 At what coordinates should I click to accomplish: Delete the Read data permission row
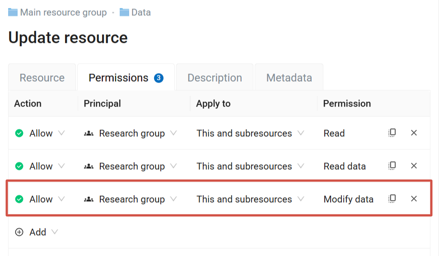point(414,166)
